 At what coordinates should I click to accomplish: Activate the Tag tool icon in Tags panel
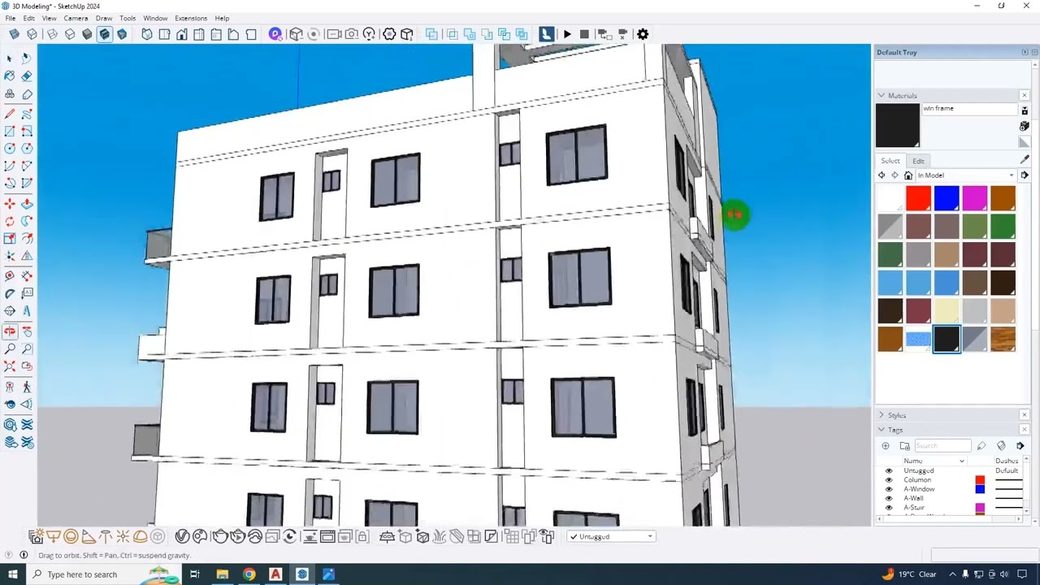tap(981, 445)
